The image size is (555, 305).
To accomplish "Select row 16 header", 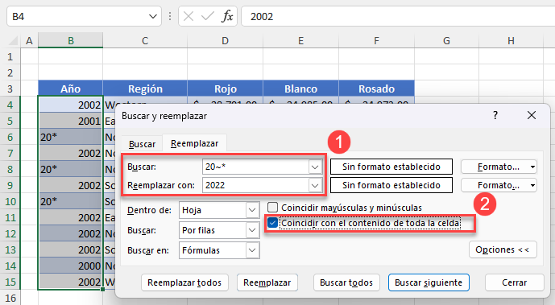I will 10,299.
